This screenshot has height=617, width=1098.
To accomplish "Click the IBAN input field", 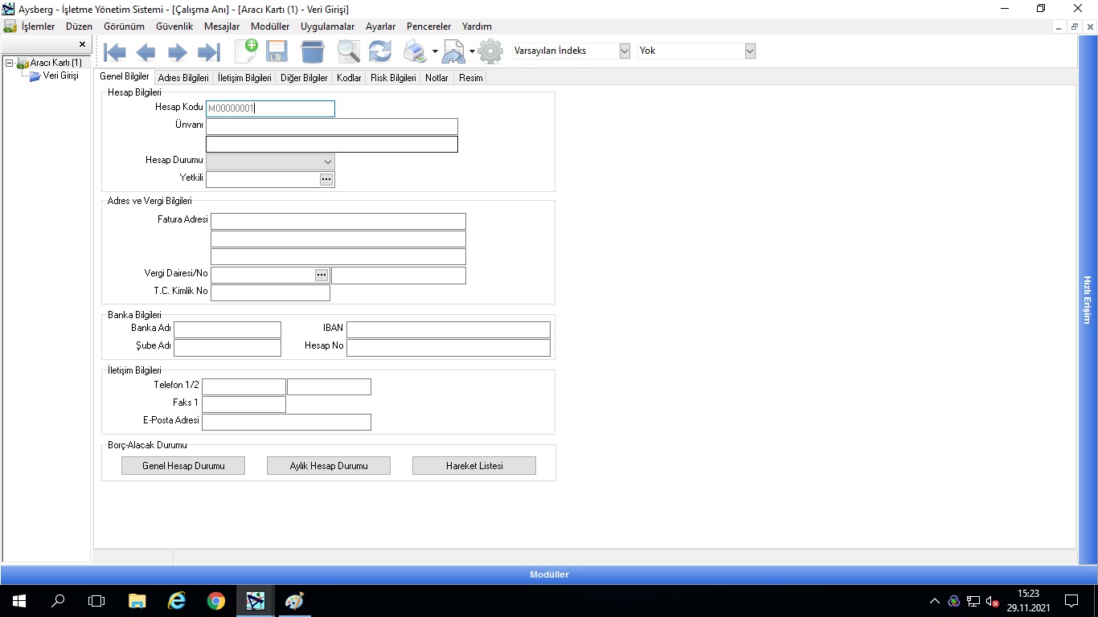I will point(448,330).
